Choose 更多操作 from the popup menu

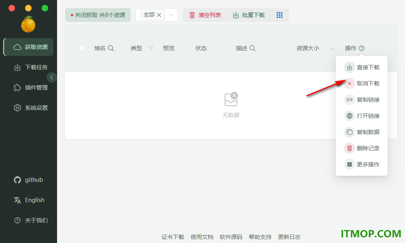(x=362, y=164)
